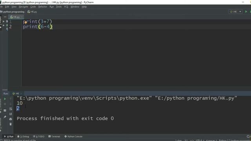
Task: Open the Tools menu
Action: click(x=59, y=7)
